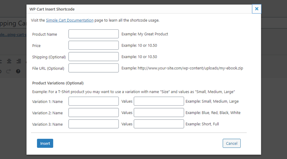Click the Variation 1 Values field
This screenshot has height=159, width=287.
click(159, 101)
